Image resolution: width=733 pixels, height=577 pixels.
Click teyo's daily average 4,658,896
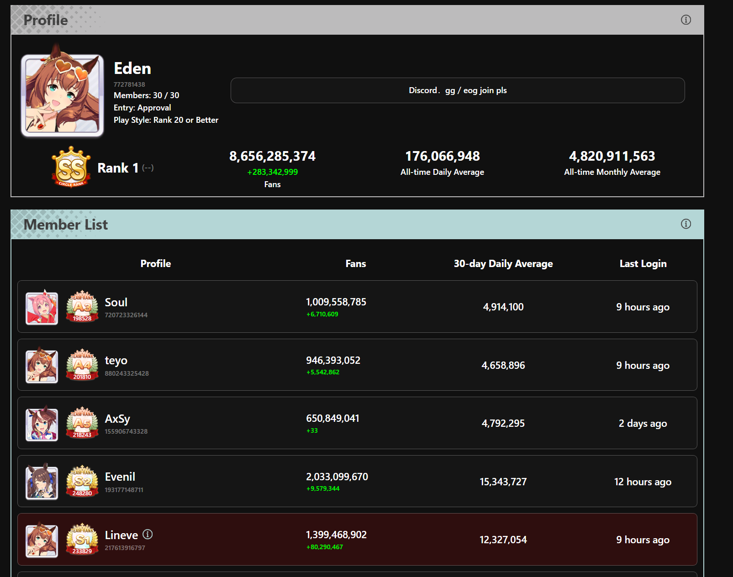pyautogui.click(x=503, y=365)
